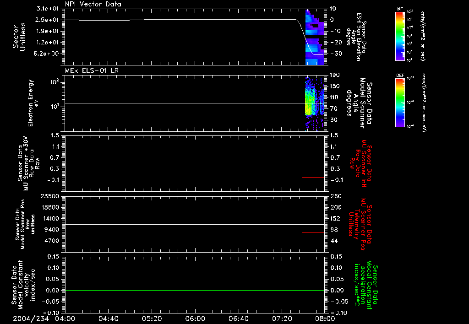Click the NPI sector spectrogram data block

[315, 37]
